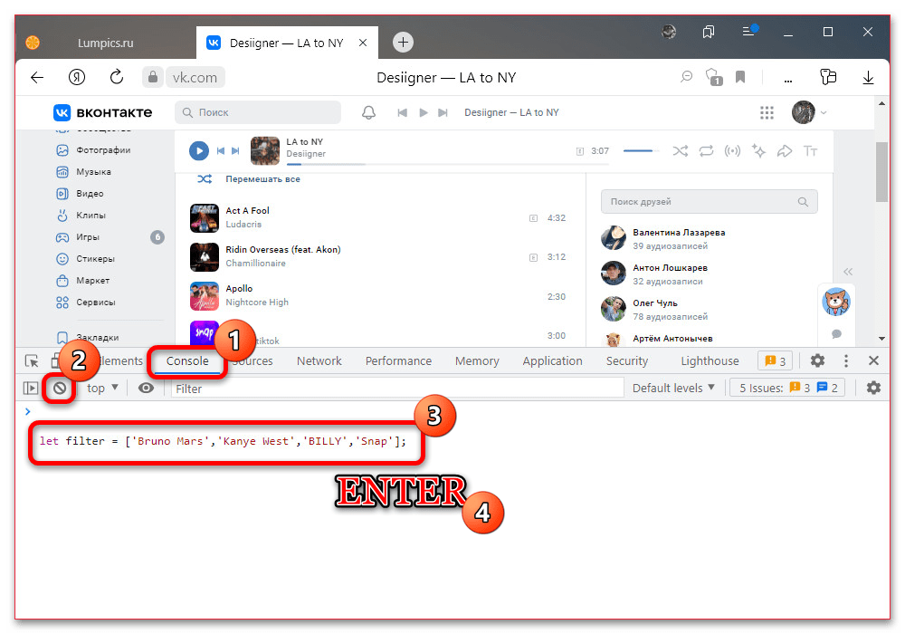905x634 pixels.
Task: Play Act A Fool by Ludacris
Action: pyautogui.click(x=378, y=217)
